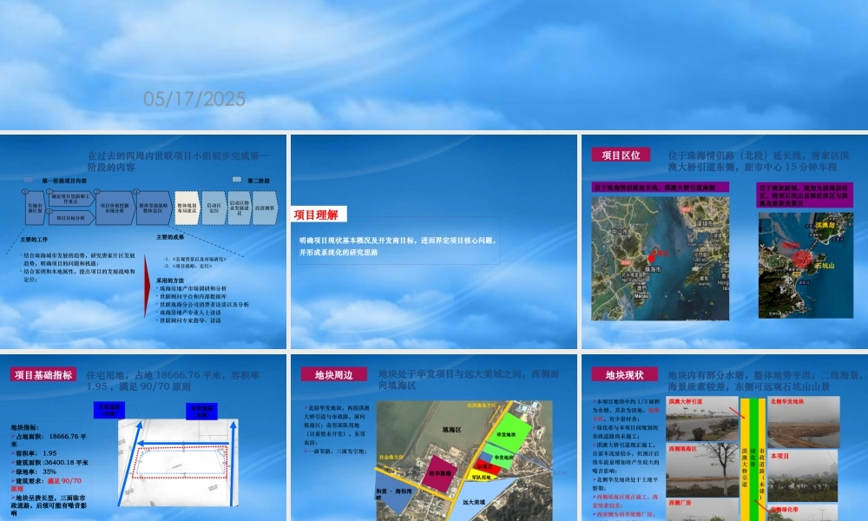Select the 淇澳岛 close-up satellite map image
The height and width of the screenshot is (521, 868).
(806, 265)
